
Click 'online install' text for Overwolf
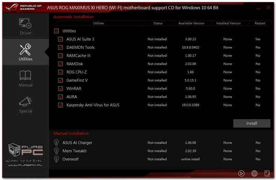[x=190, y=159]
